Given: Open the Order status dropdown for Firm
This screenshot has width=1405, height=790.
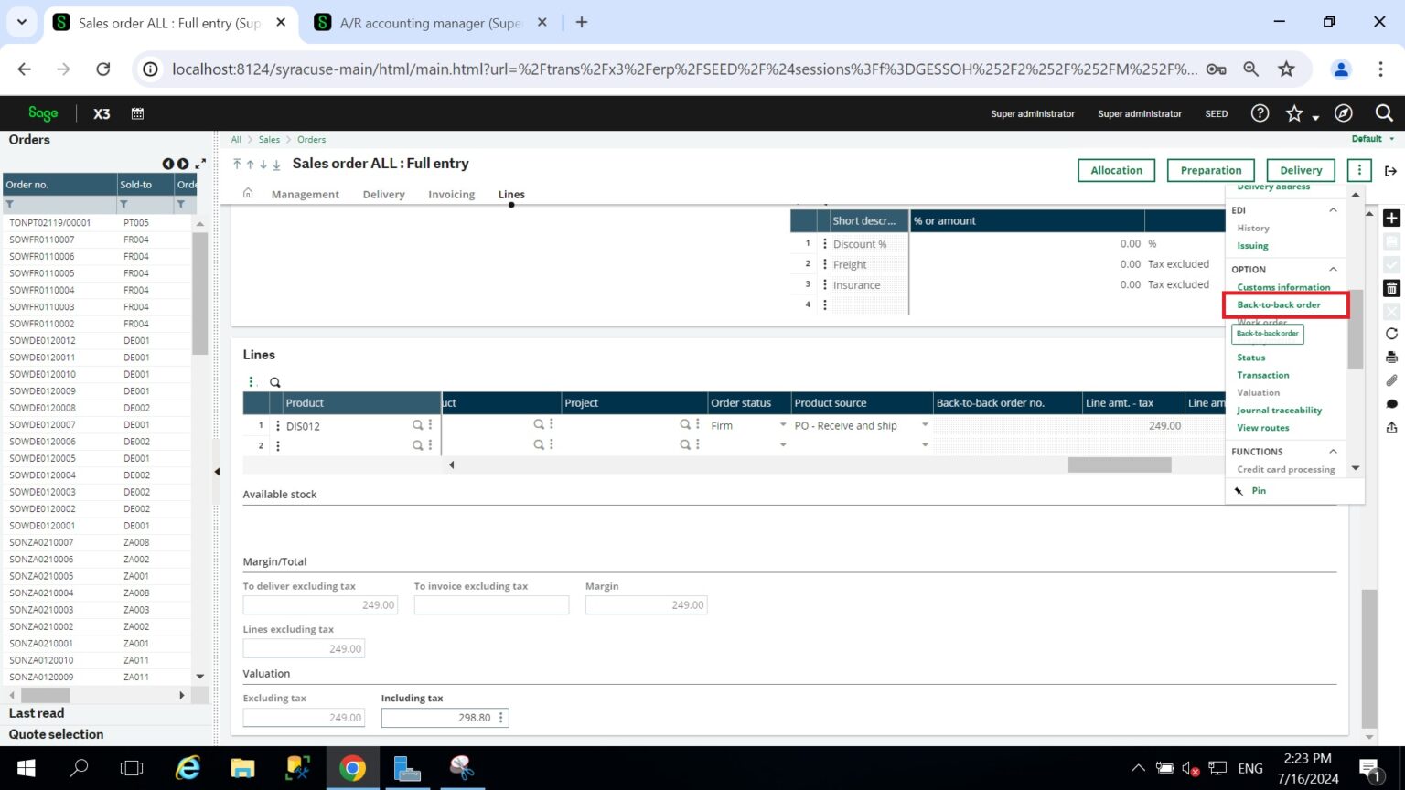Looking at the screenshot, I should pyautogui.click(x=782, y=425).
